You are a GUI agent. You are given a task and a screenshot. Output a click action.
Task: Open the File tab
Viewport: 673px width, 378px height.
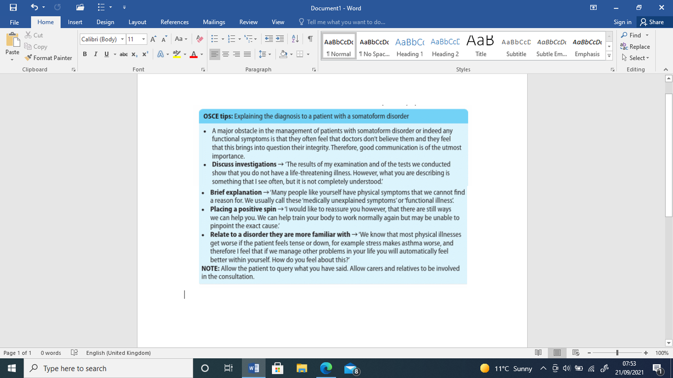14,22
